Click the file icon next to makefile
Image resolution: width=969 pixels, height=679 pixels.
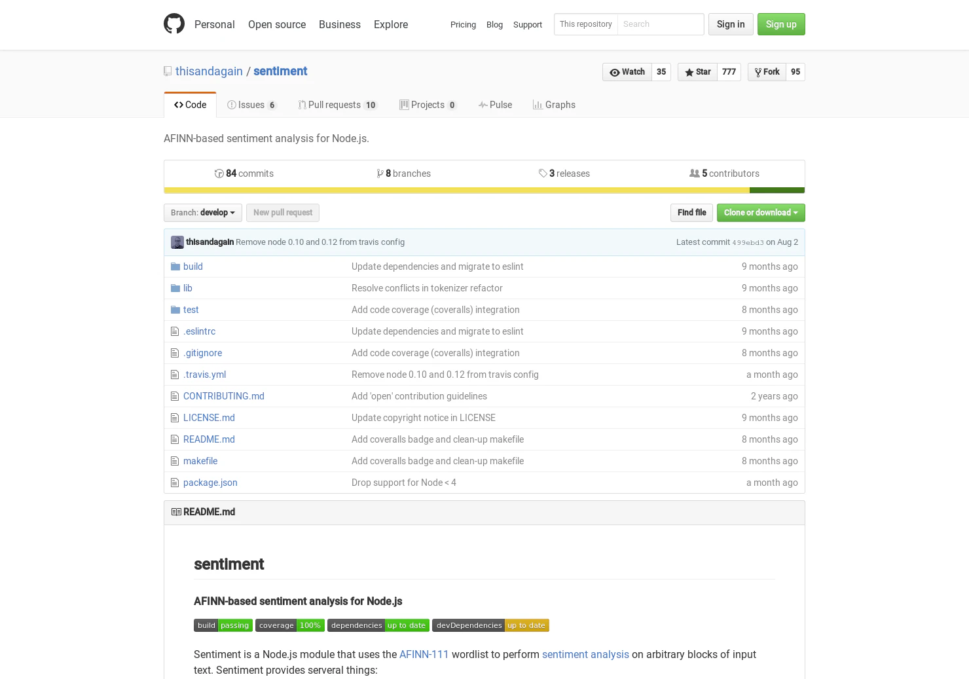click(175, 461)
